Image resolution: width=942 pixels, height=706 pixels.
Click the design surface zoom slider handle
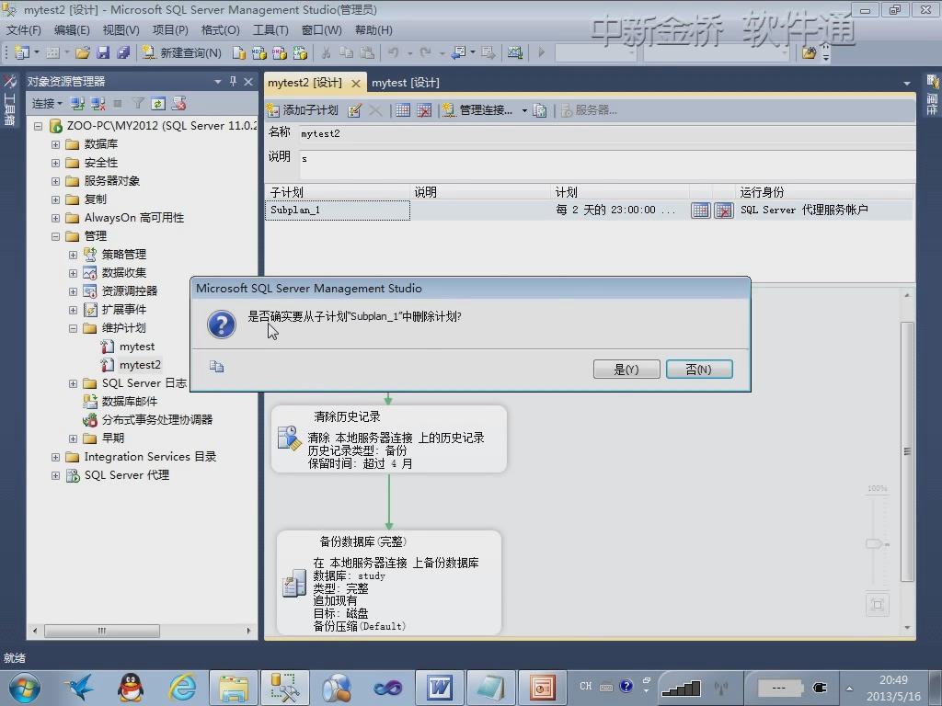(875, 544)
